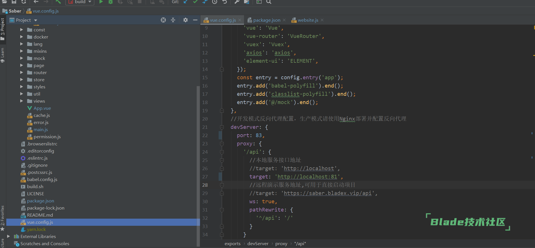The width and height of the screenshot is (535, 248).
Task: Collapse all in Project panel
Action: click(173, 20)
